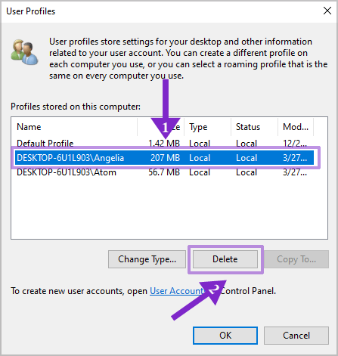Viewport: 338px width, 356px height.
Task: Click the Change Type... button
Action: tap(147, 259)
